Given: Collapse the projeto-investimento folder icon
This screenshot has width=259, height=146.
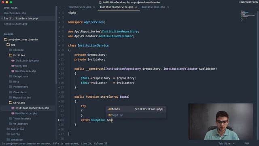Looking at the screenshot, I should point(6,39).
